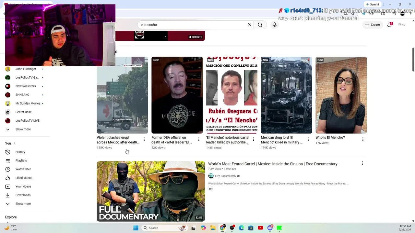This screenshot has height=233, width=415.
Task: Open the YouTube app taskbar icon
Action: tap(260, 228)
